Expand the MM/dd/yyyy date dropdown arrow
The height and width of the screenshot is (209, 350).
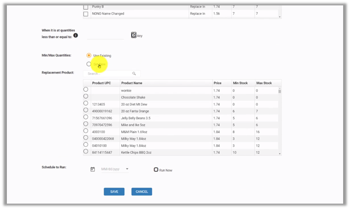coord(127,169)
